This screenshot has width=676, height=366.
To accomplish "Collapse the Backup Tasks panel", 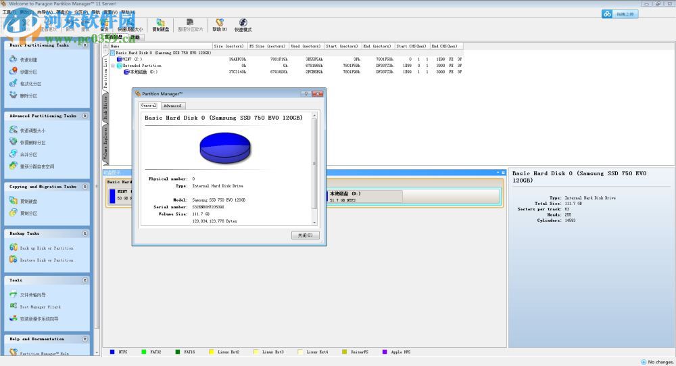I will pos(85,233).
